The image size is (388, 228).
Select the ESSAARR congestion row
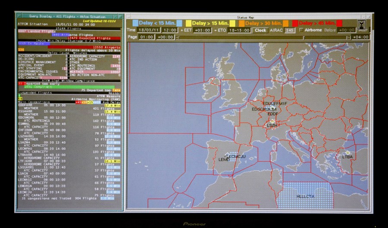click(x=69, y=113)
